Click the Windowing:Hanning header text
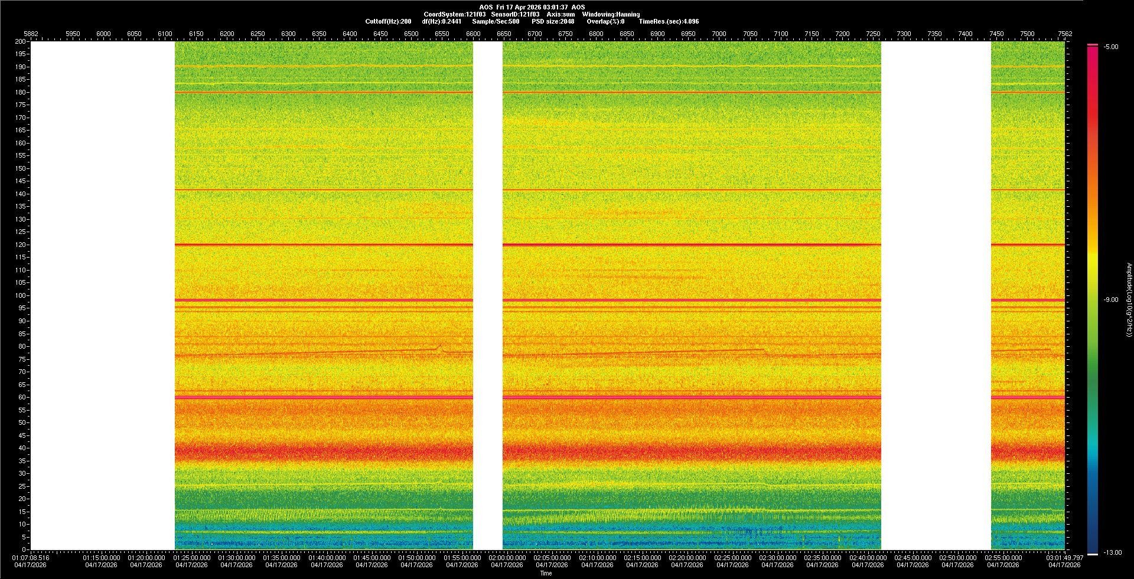 611,14
